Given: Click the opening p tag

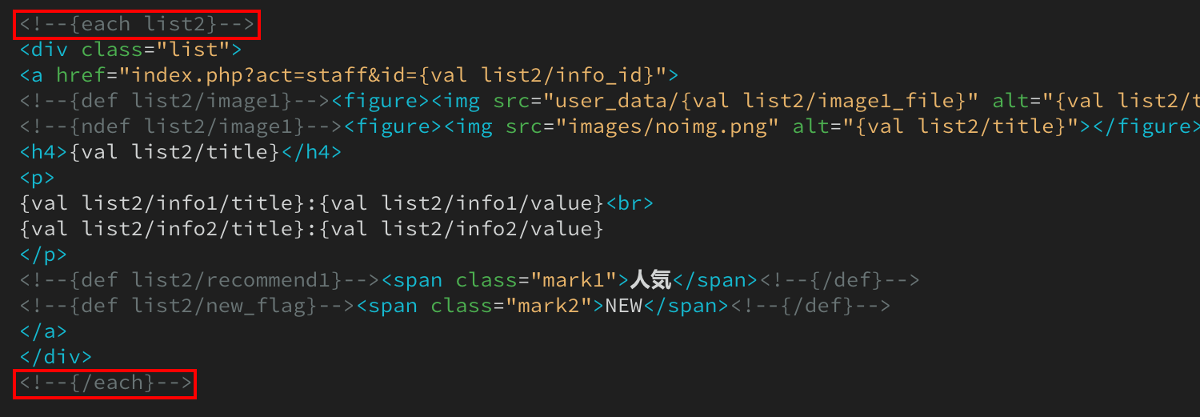Looking at the screenshot, I should (x=38, y=178).
